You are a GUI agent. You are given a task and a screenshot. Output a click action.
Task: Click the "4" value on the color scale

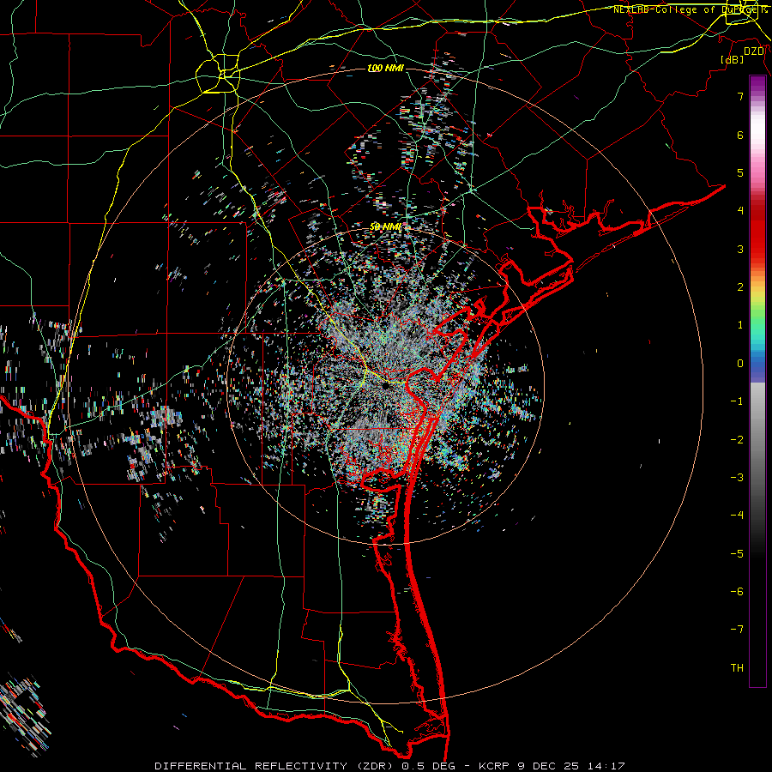(x=740, y=211)
